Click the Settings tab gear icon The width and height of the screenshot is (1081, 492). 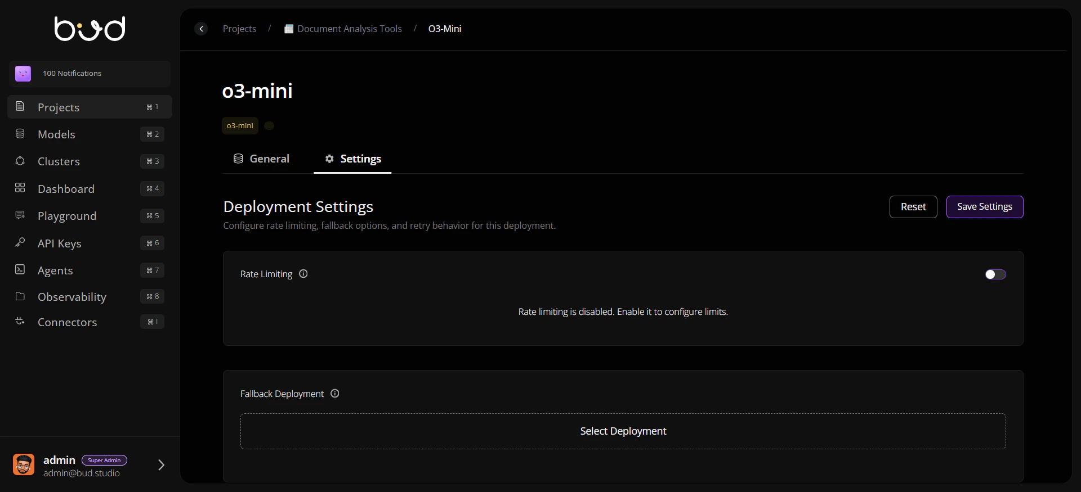click(330, 159)
